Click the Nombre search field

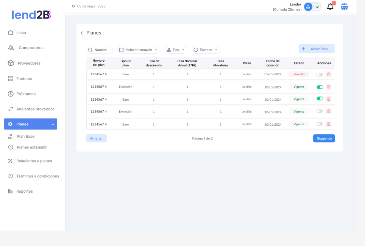(x=100, y=50)
